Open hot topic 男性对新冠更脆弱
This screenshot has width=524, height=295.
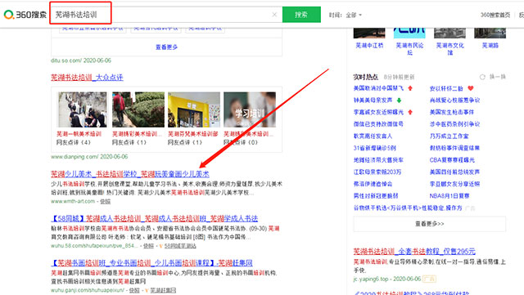tap(376, 196)
